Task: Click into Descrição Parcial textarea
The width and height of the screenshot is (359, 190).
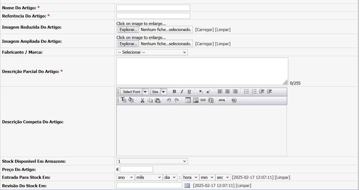Action: pos(202,71)
